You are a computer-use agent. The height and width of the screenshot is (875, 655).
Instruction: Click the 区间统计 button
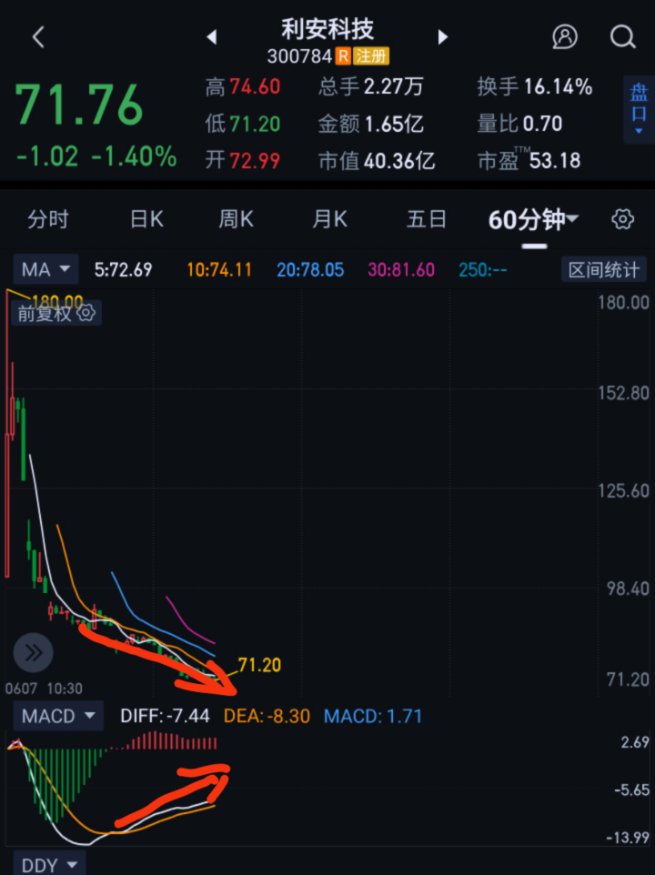[x=604, y=269]
